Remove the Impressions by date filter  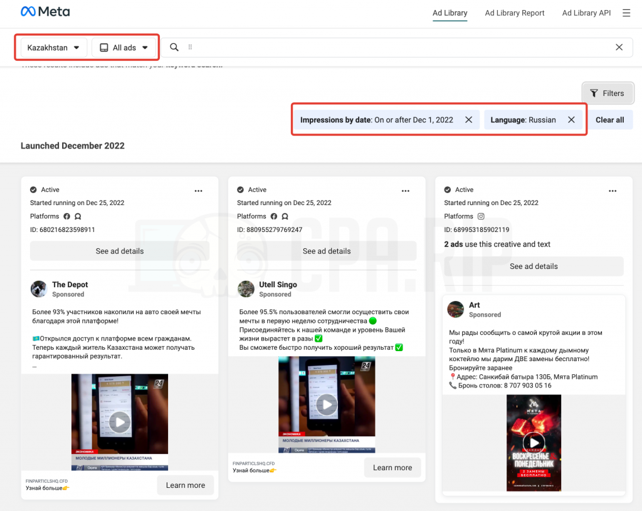(x=469, y=120)
